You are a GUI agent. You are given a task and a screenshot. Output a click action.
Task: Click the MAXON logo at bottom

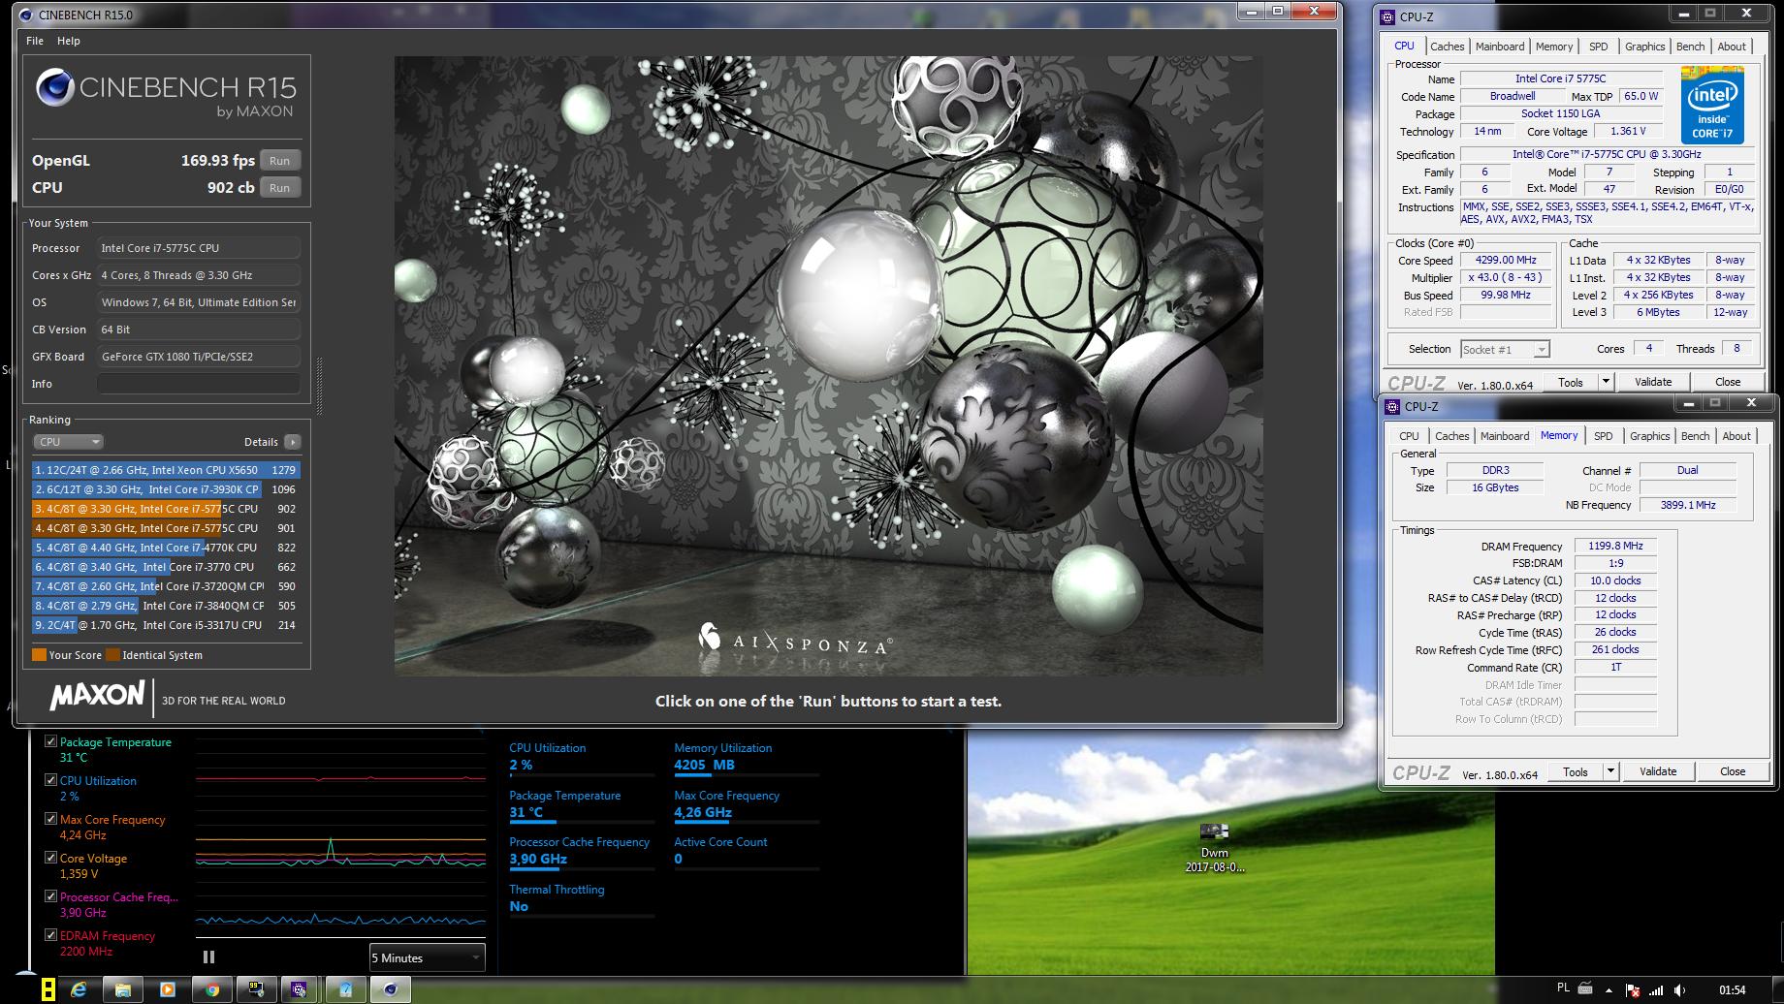[x=97, y=696]
